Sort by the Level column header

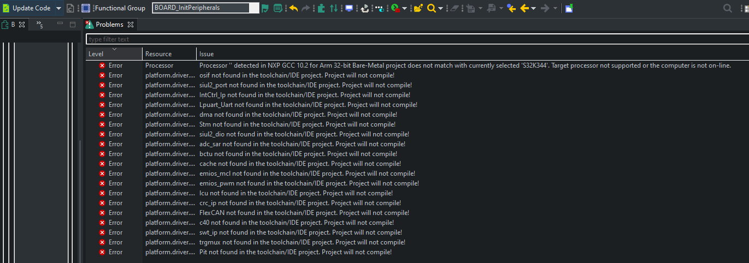(115, 54)
